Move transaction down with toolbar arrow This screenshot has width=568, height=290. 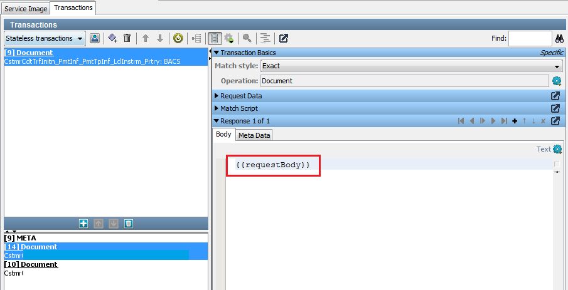[x=160, y=38]
